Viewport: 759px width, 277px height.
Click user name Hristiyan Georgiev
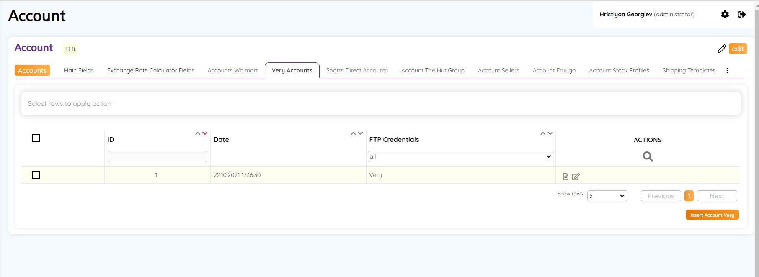pos(626,14)
